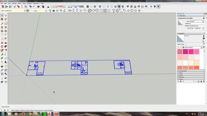Image resolution: width=207 pixels, height=116 pixels.
Task: Click the Undo arrow in toolbar
Action: (30, 6)
